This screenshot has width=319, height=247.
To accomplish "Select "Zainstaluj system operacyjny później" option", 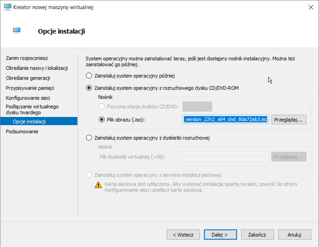I will coord(88,76).
